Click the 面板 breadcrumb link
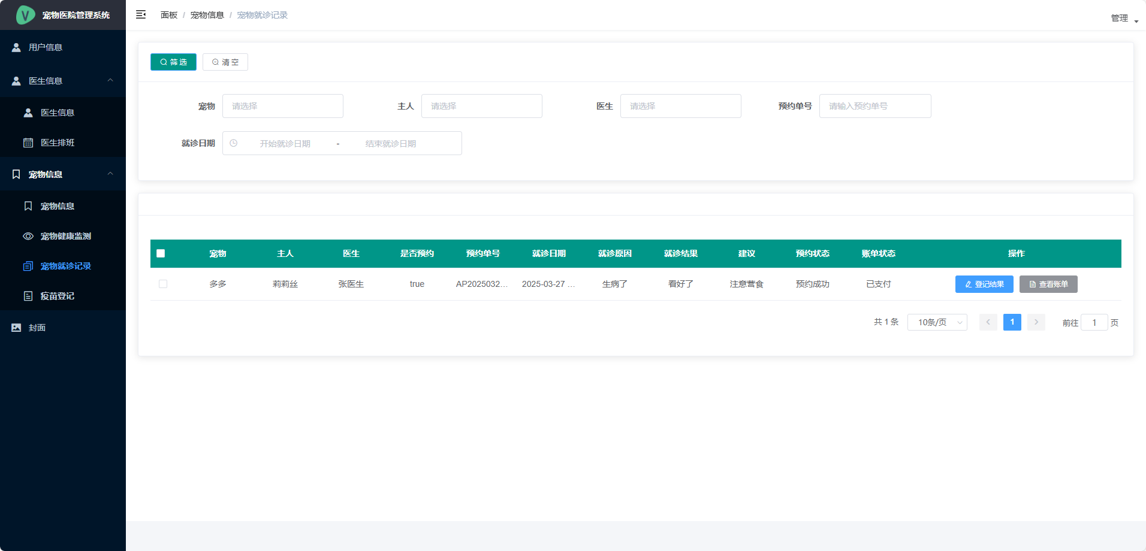Image resolution: width=1146 pixels, height=551 pixels. tap(169, 15)
